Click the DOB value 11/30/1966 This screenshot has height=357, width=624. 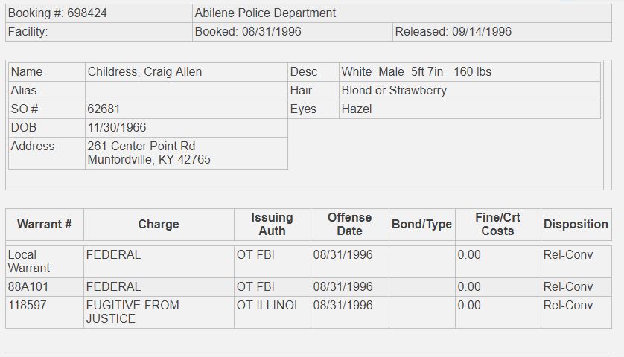click(117, 128)
